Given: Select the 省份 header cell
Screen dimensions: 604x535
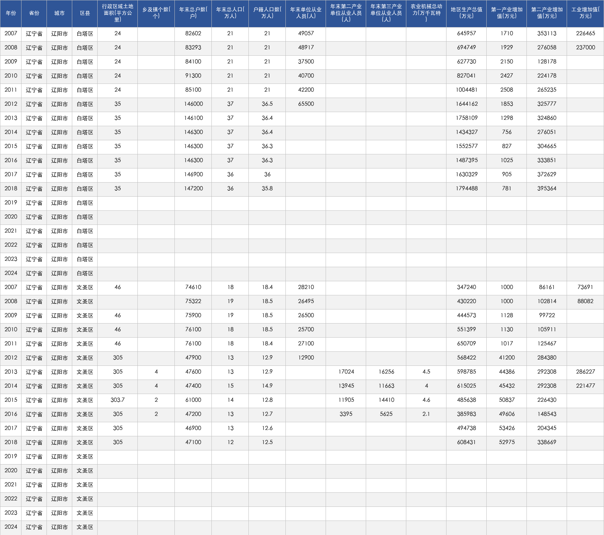Looking at the screenshot, I should pos(34,13).
